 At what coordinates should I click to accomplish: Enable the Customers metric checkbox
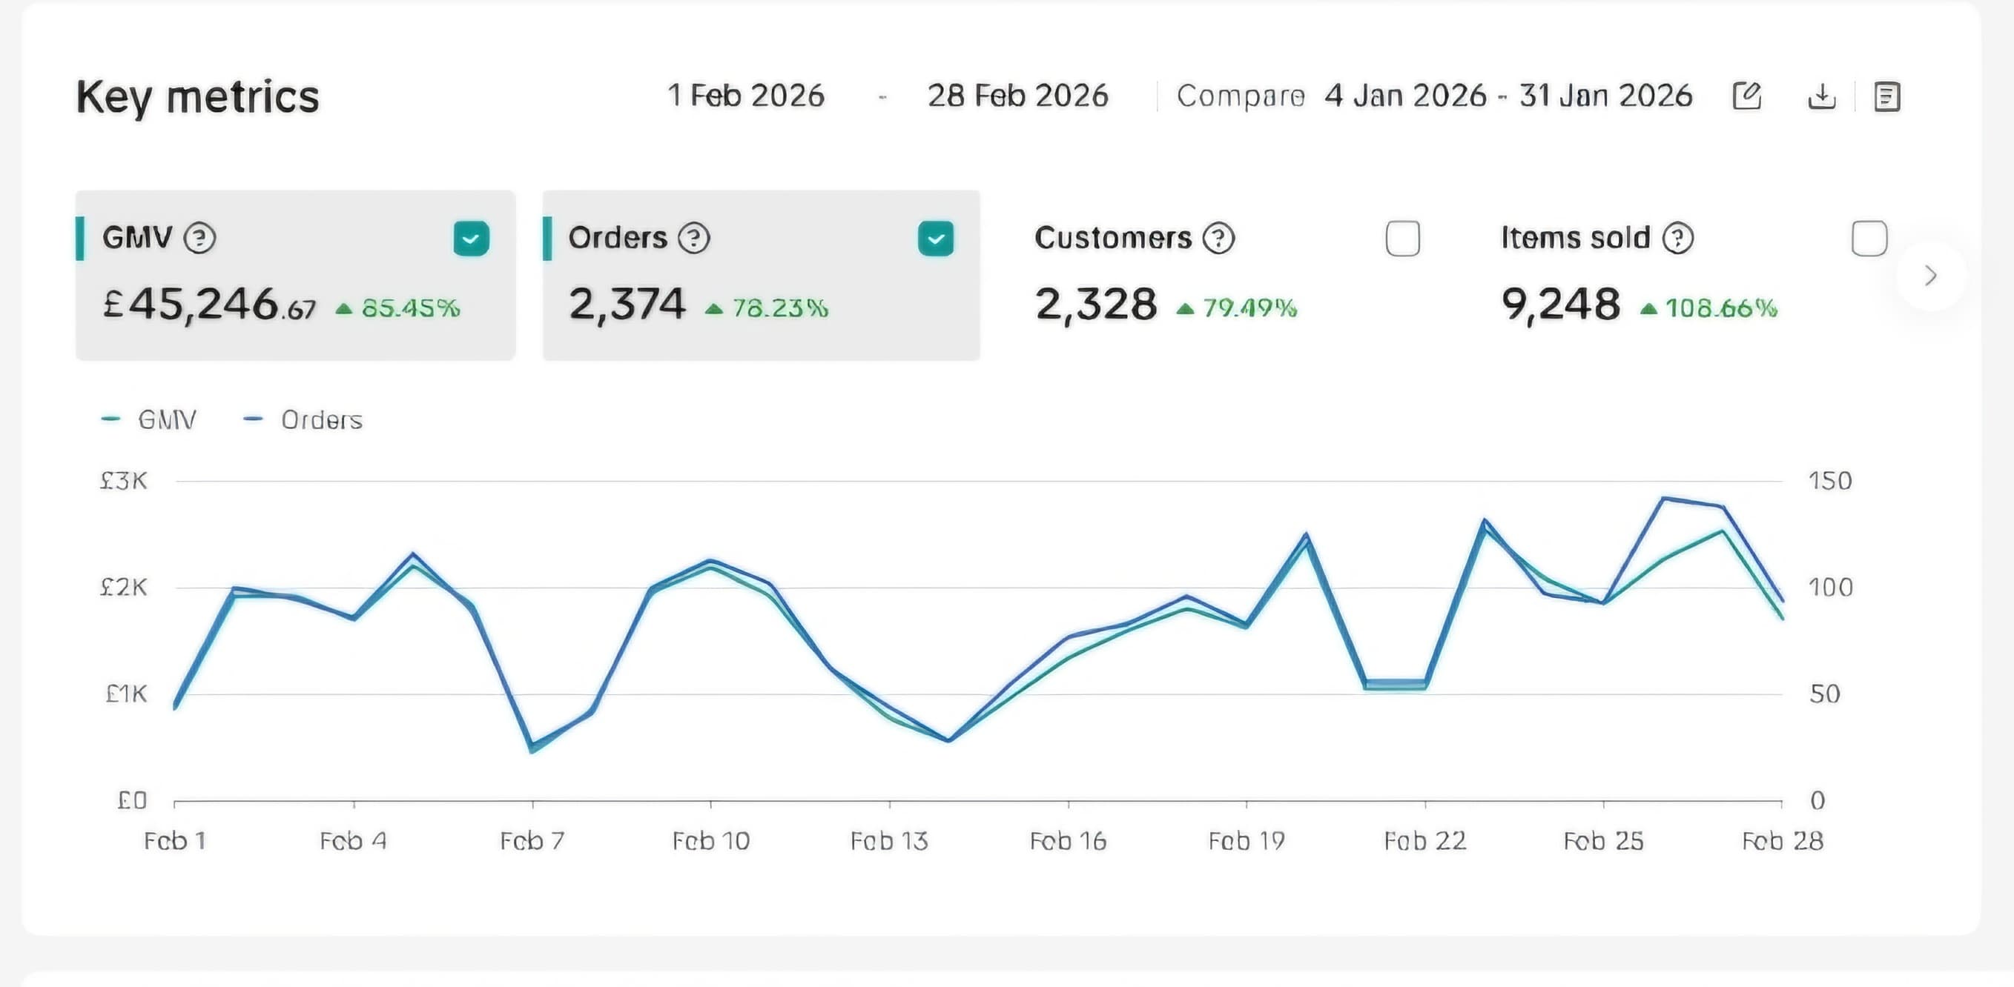click(1403, 239)
